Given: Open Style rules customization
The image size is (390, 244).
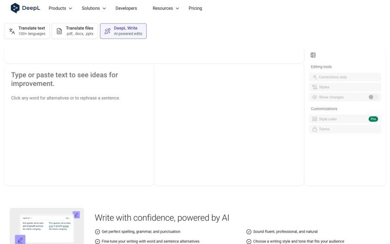Looking at the screenshot, I should [345, 119].
